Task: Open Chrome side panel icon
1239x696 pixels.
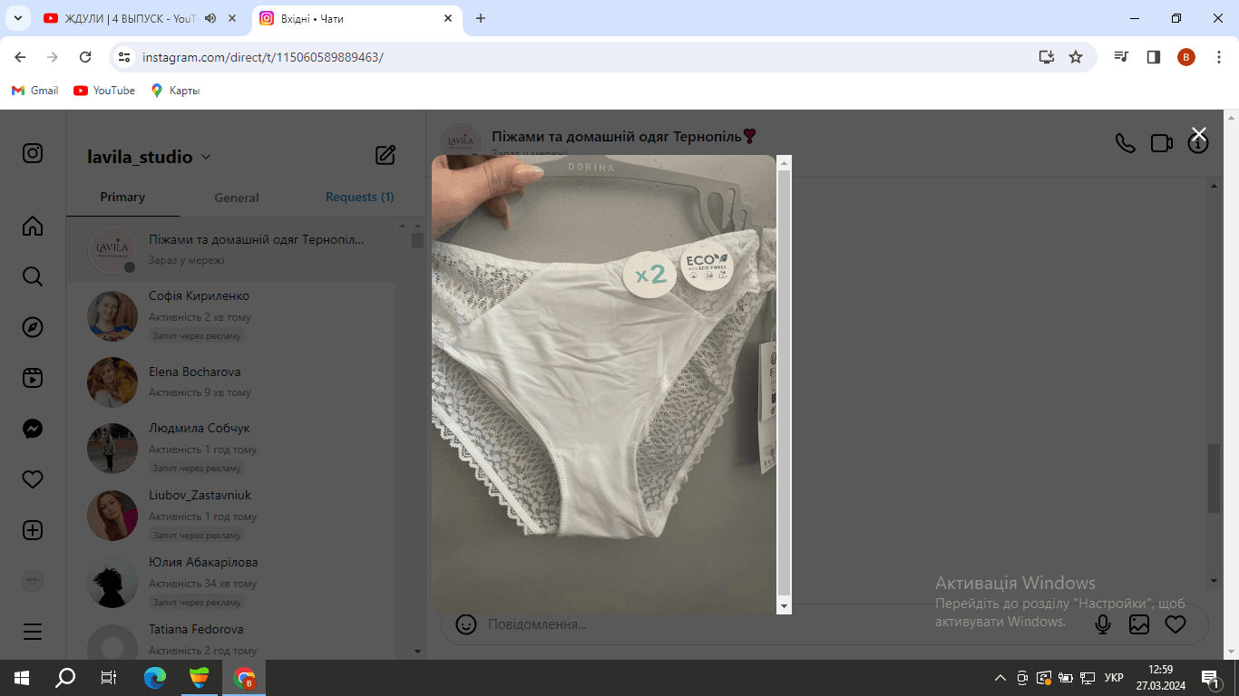Action: 1154,57
